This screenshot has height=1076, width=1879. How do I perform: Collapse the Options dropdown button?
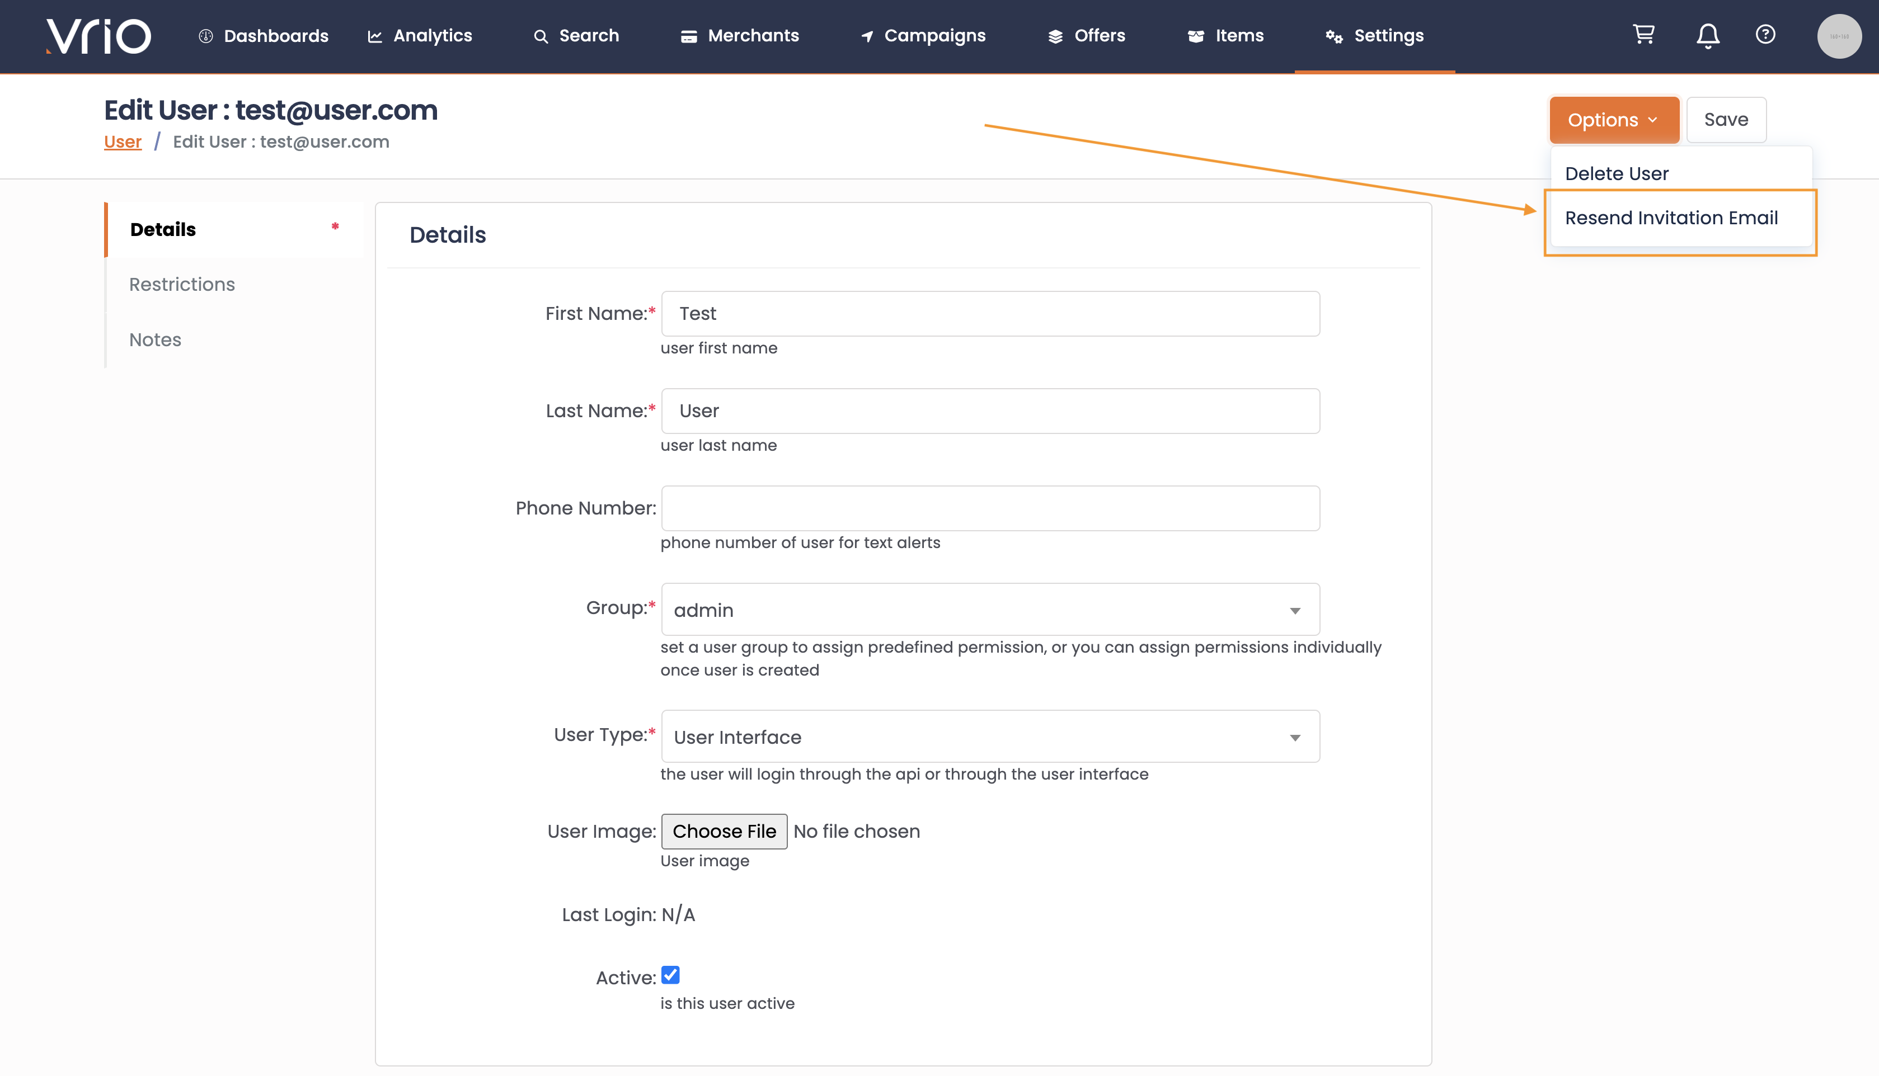(x=1614, y=120)
